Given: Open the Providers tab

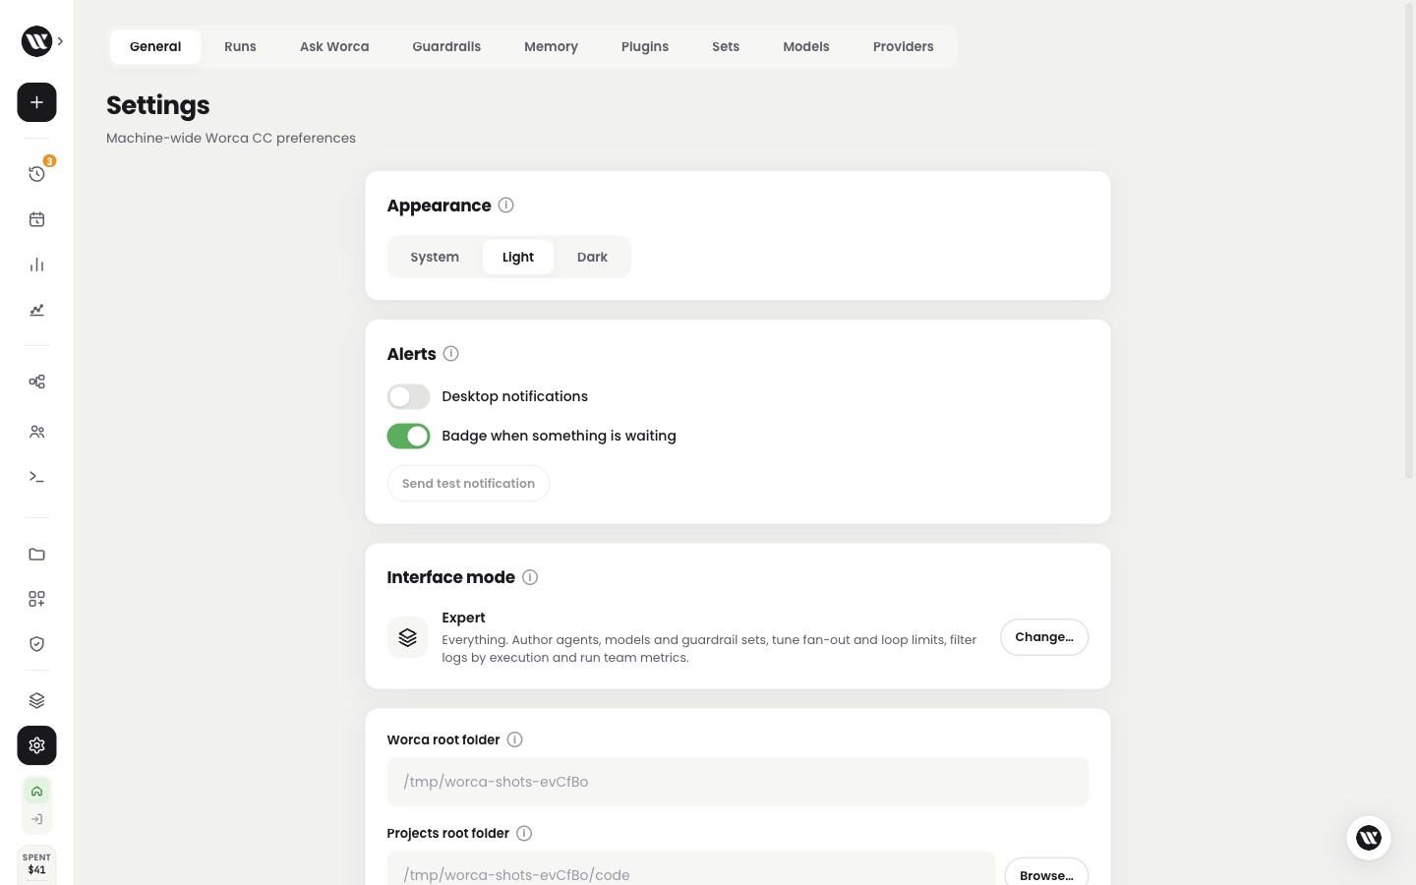Looking at the screenshot, I should 904,46.
